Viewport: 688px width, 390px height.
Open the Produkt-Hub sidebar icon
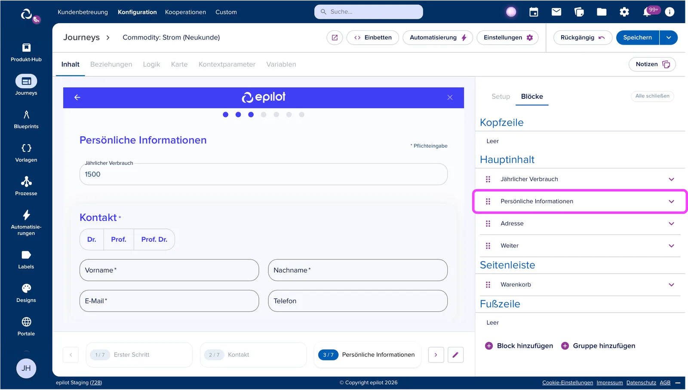pos(26,52)
